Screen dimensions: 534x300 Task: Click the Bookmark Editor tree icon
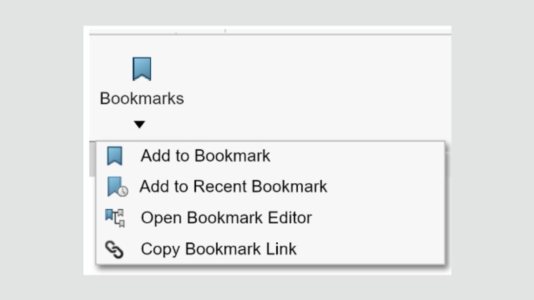(x=115, y=218)
